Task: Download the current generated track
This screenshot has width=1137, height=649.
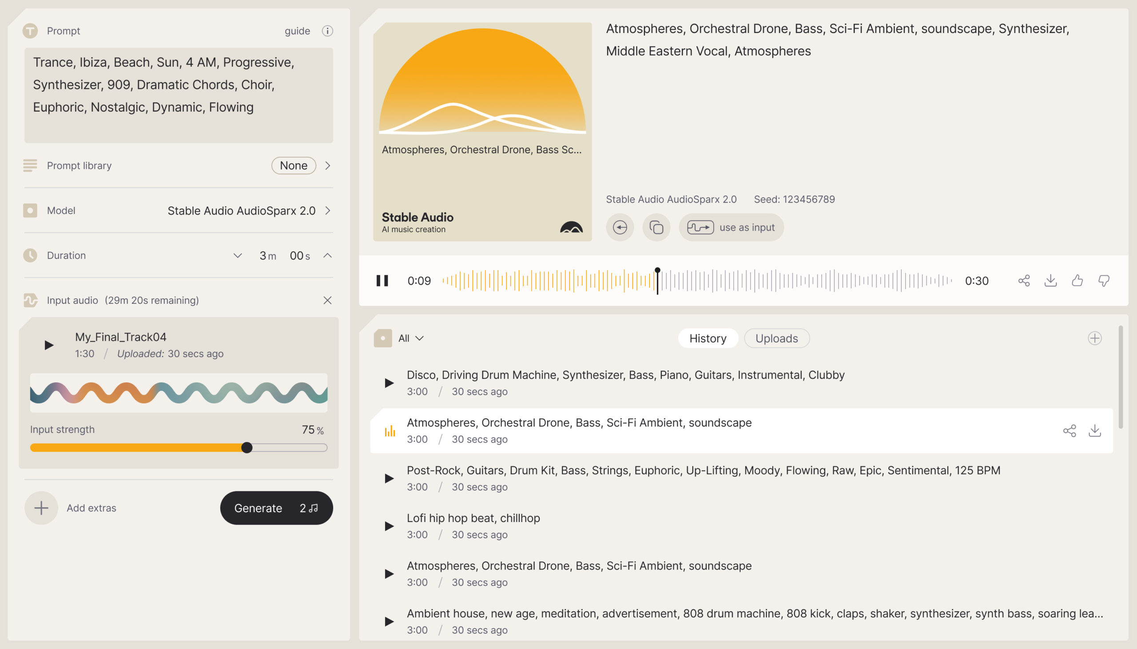Action: pos(1050,280)
